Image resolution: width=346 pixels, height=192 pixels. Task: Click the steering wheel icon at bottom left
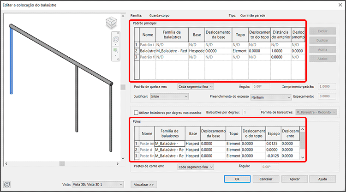tap(7, 184)
